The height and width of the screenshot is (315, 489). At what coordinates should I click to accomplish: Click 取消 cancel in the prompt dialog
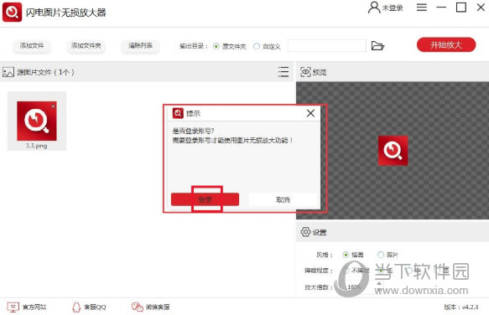pos(283,199)
